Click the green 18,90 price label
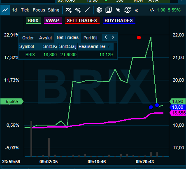The width and height of the screenshot is (186, 169). [x=178, y=101]
